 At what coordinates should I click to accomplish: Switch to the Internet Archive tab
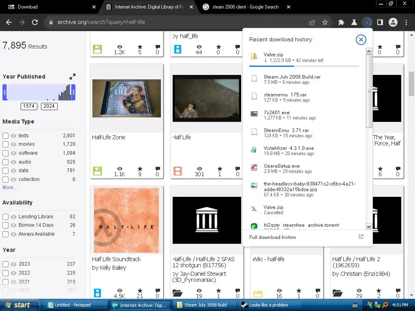click(149, 7)
